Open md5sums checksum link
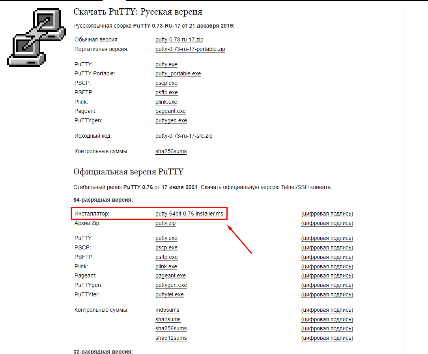428x354 pixels. pyautogui.click(x=167, y=310)
